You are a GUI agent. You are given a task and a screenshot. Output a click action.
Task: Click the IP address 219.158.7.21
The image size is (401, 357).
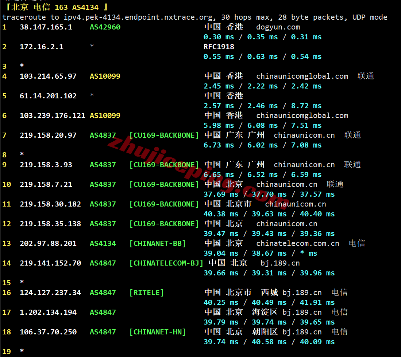(46, 184)
